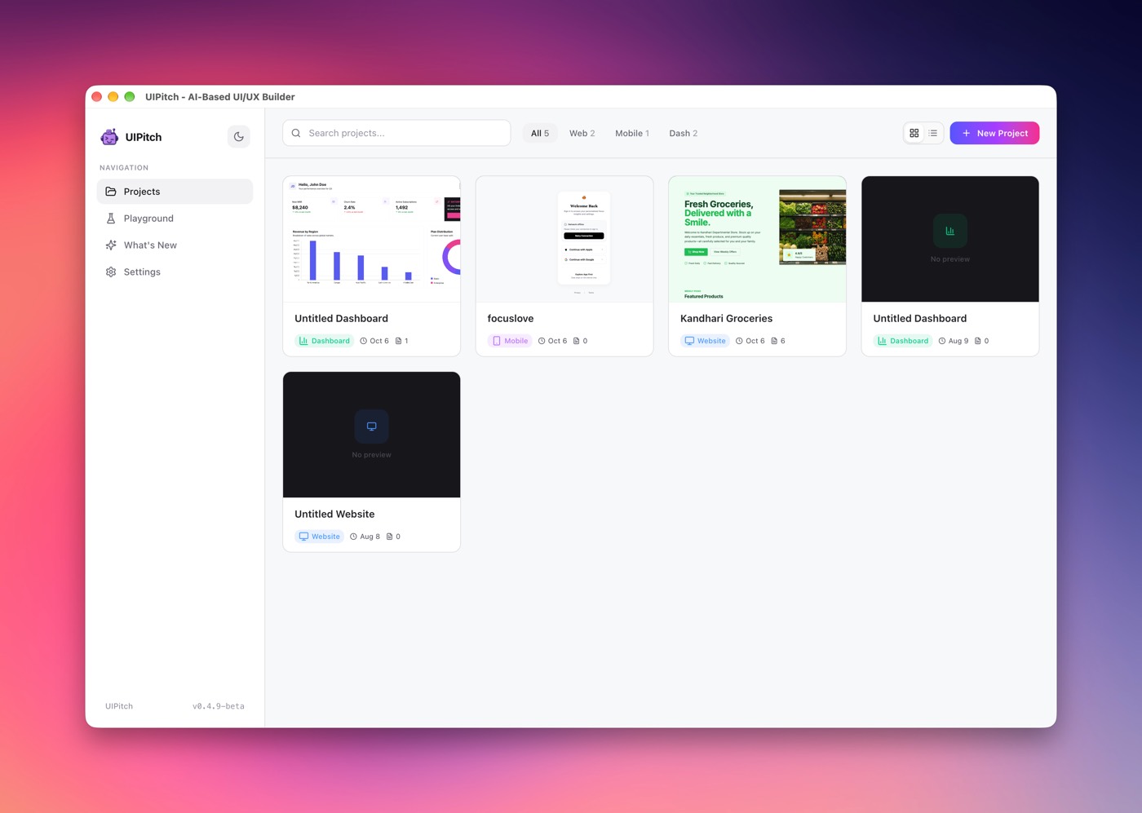Screen dimensions: 1142x813
Task: Click the page count 6 on Kandhari Groceries
Action: (x=782, y=341)
